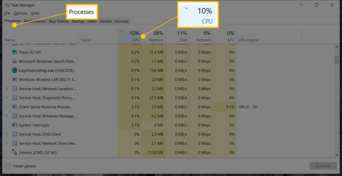Image resolution: width=342 pixels, height=176 pixels.
Task: Expand Service Host: Network Store Interface row
Action: pos(6,143)
